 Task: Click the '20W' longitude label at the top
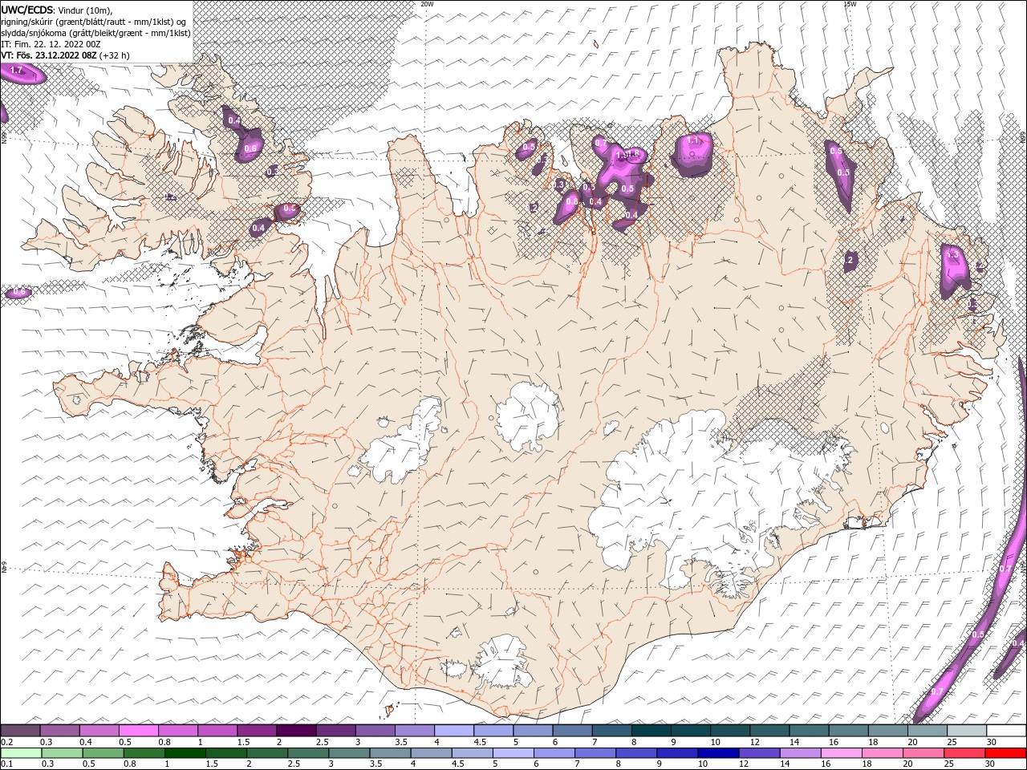[x=427, y=4]
